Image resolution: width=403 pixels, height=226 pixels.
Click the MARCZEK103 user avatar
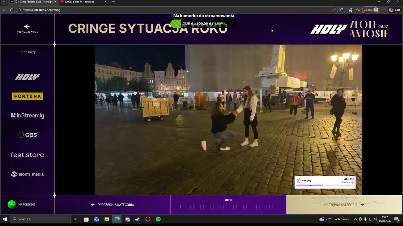coord(12,204)
